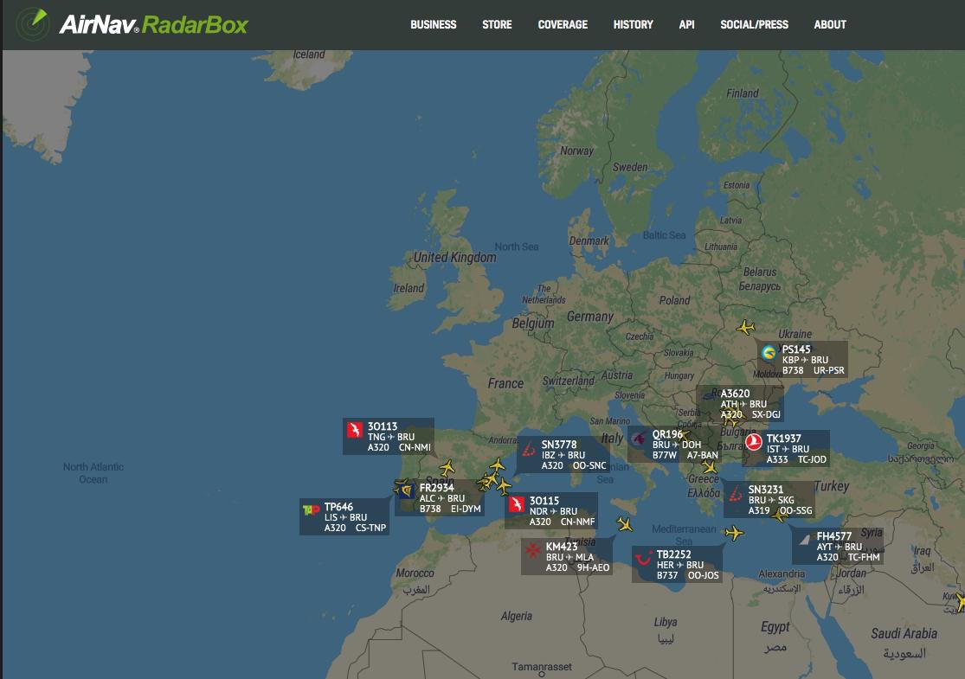
Task: Open the SOCIAL/PRESS page
Action: pyautogui.click(x=754, y=24)
